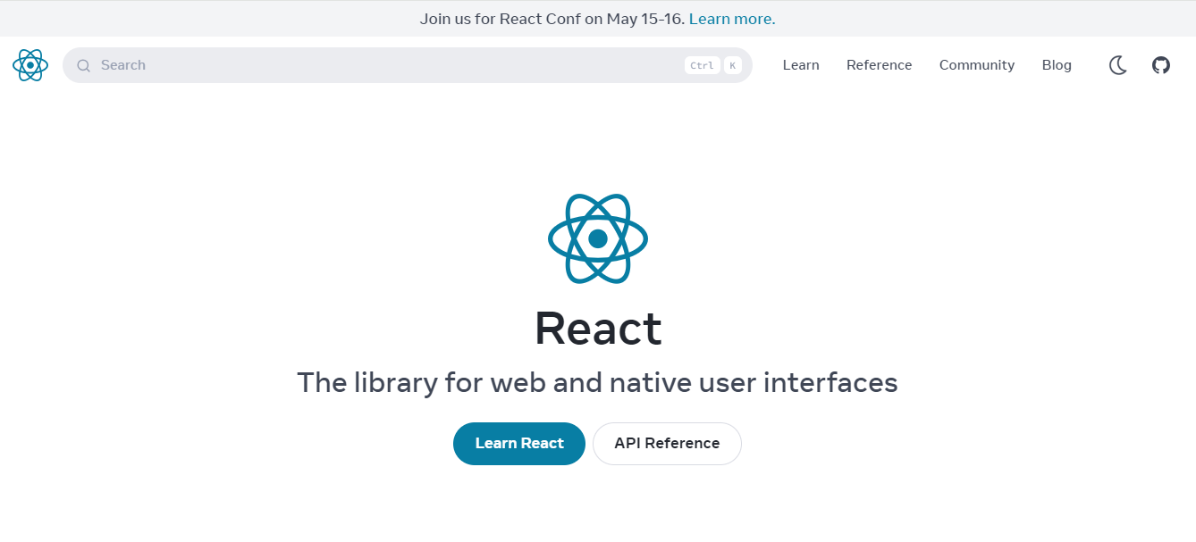Open the API Reference
The height and width of the screenshot is (542, 1196).
tap(666, 443)
